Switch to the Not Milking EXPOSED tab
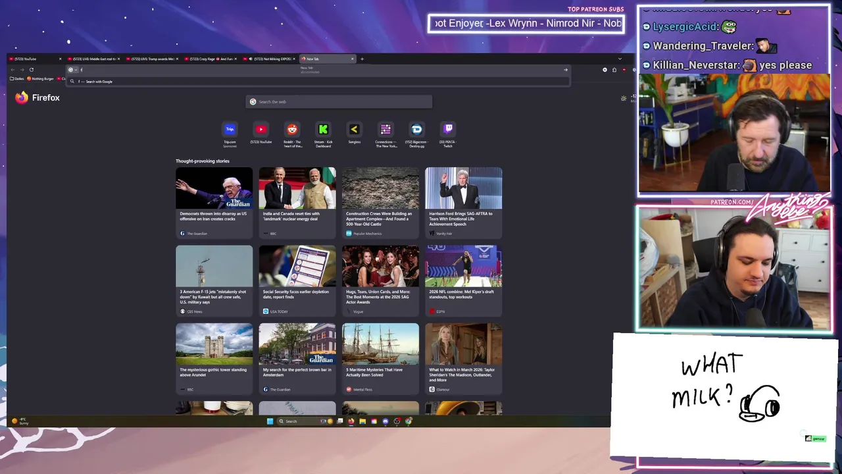Viewport: 842px width, 474px height. [270, 59]
